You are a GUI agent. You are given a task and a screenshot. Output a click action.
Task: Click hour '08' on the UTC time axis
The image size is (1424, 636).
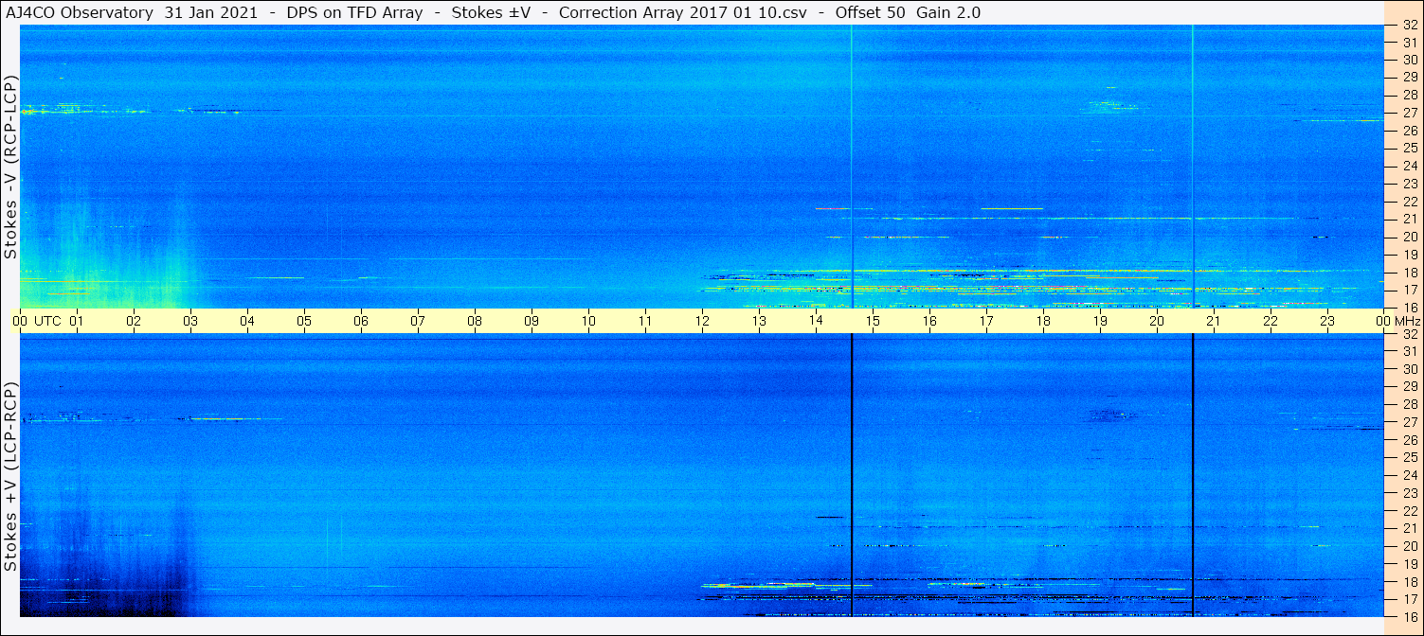tap(475, 321)
